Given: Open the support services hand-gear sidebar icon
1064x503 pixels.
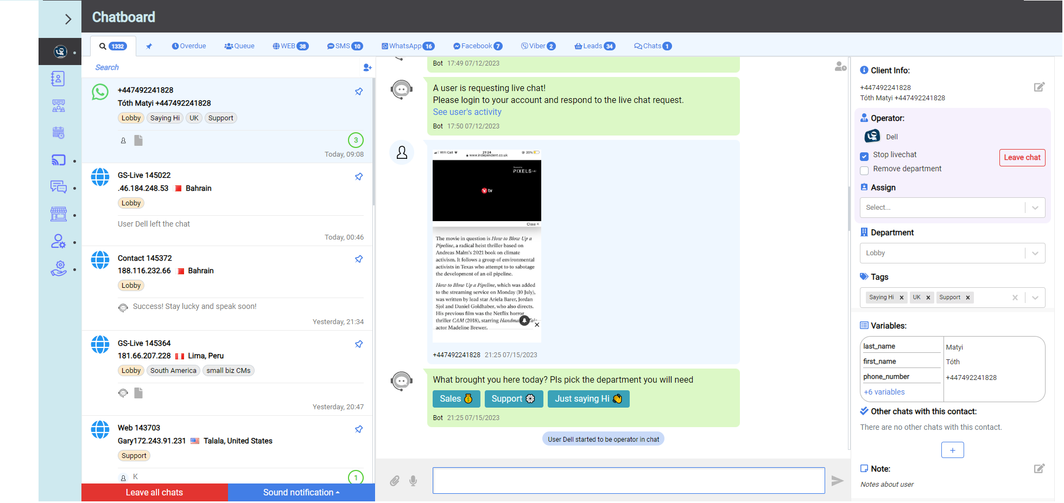Looking at the screenshot, I should click(59, 268).
